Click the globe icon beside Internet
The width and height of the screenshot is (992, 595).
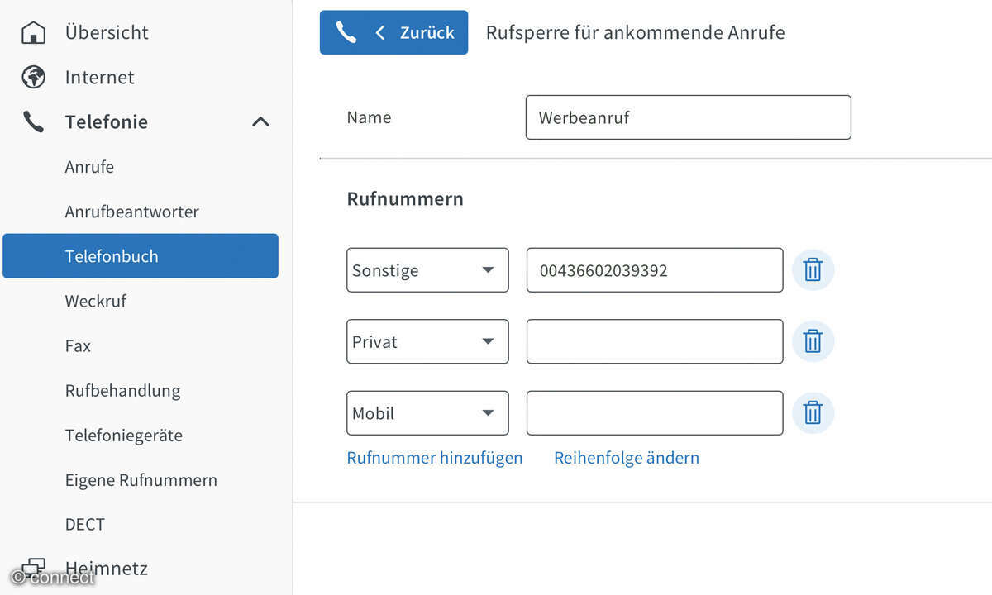point(33,77)
